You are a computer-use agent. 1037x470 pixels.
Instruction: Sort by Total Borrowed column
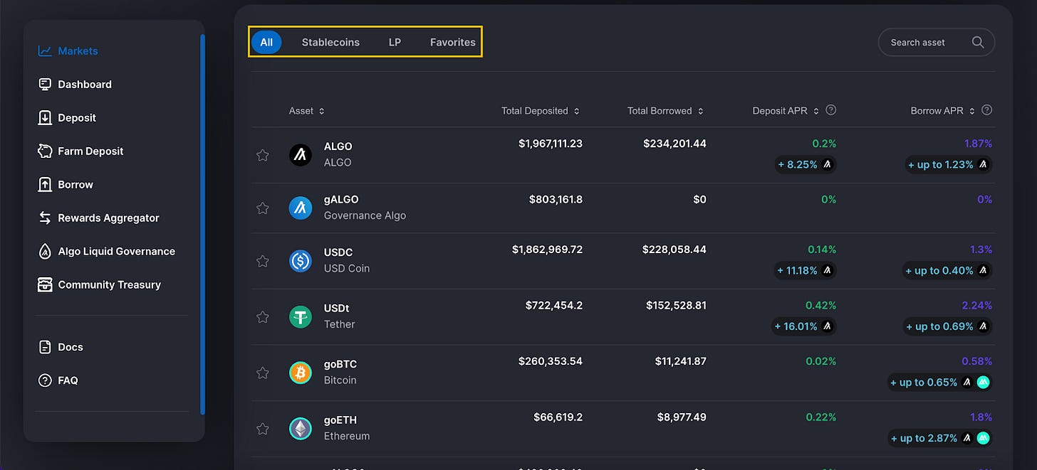(666, 111)
